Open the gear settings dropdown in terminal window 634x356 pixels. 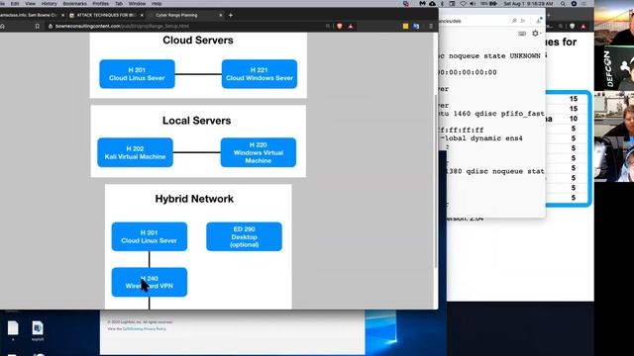(x=536, y=34)
